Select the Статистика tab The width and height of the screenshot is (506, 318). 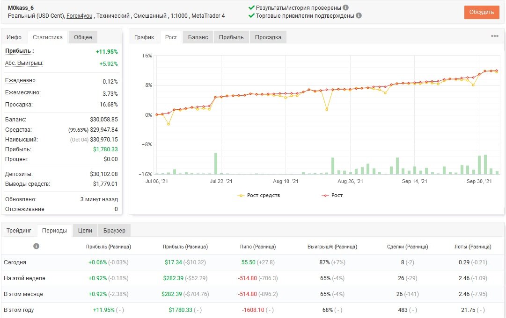(48, 37)
